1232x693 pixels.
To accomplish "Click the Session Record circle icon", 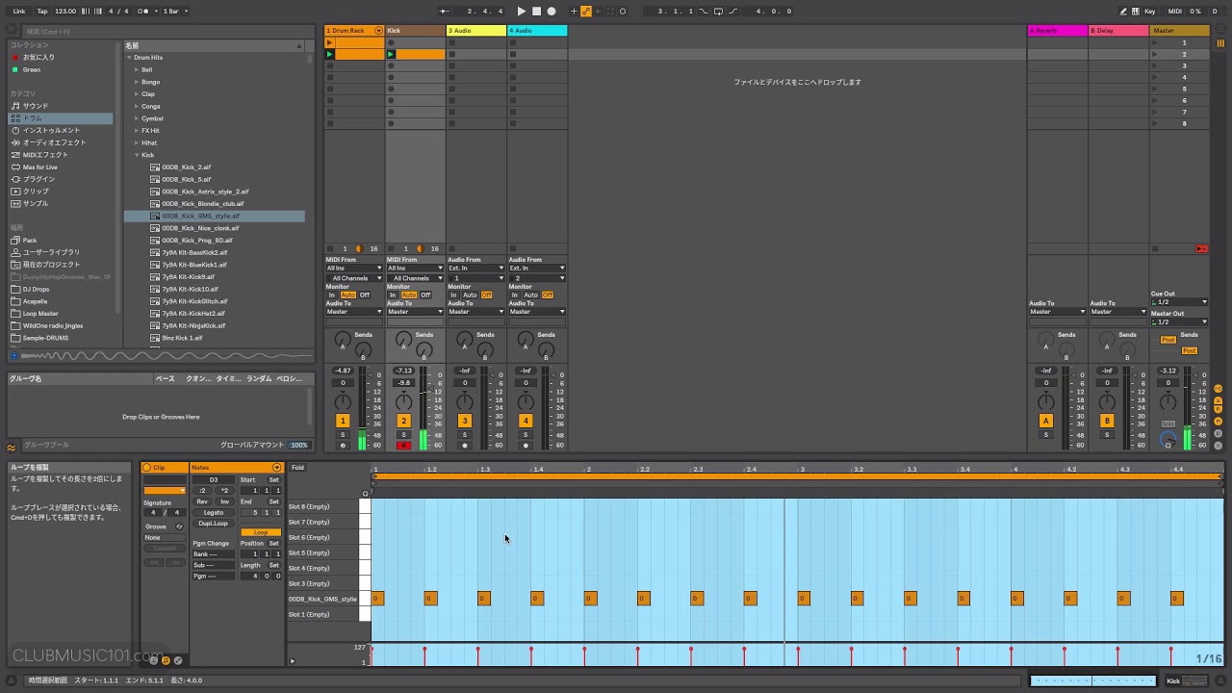I will click(623, 11).
